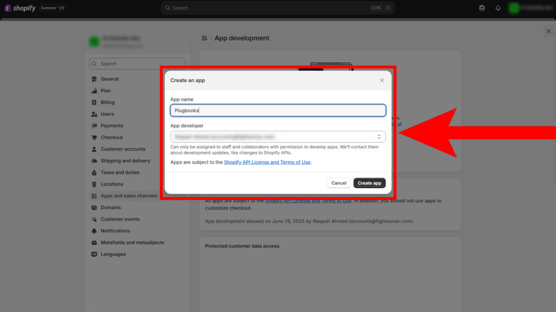Open Metafields and metaobjects
The image size is (556, 312).
tap(132, 242)
